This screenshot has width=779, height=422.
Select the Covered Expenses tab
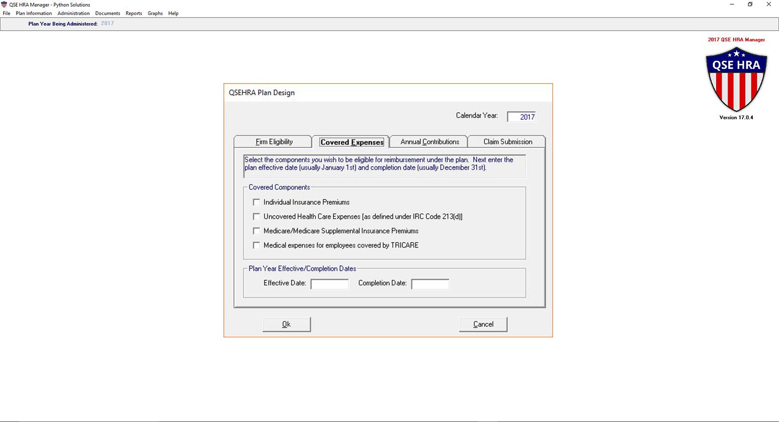[x=352, y=142]
